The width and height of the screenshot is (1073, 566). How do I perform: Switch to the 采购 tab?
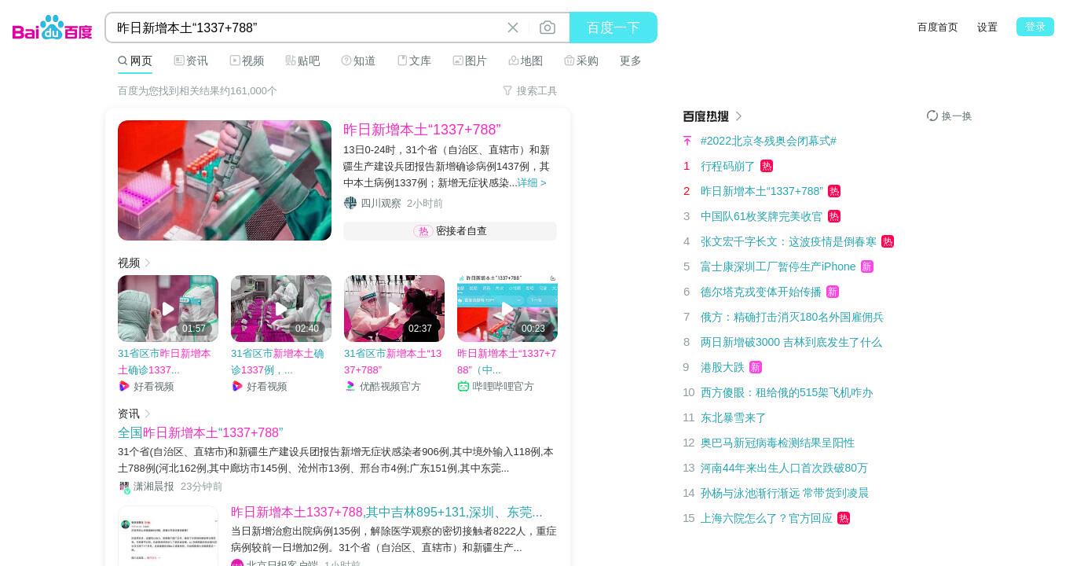581,61
